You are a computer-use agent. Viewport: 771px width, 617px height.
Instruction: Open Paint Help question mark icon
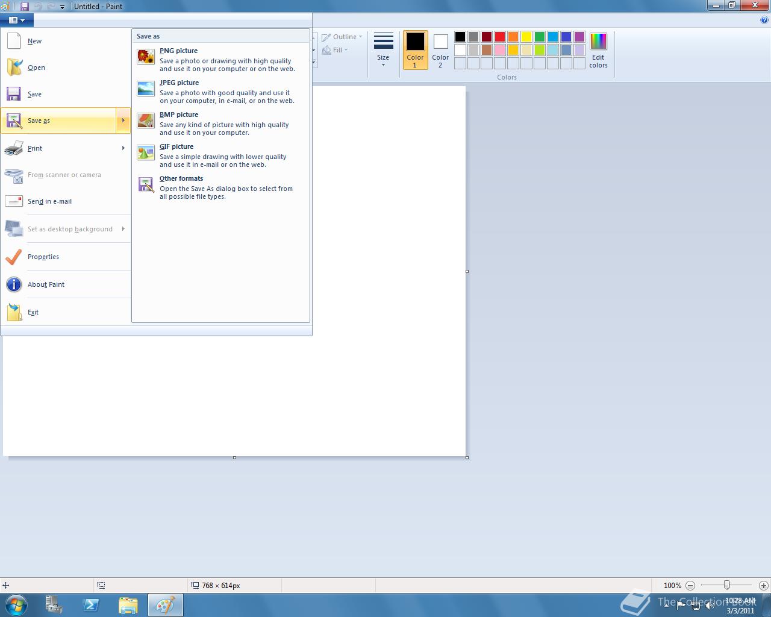coord(764,20)
